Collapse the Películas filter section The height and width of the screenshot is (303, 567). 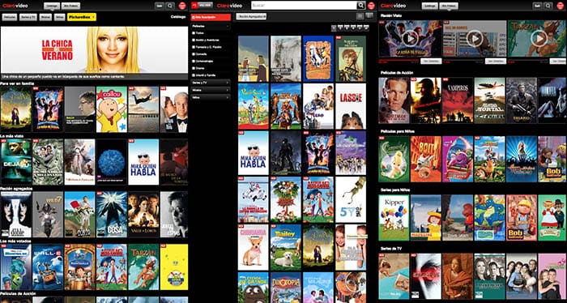[211, 27]
